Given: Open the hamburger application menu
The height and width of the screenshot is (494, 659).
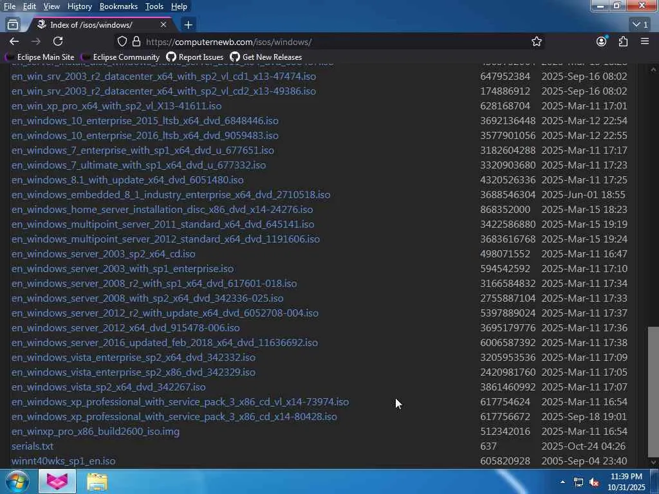Looking at the screenshot, I should click(645, 41).
